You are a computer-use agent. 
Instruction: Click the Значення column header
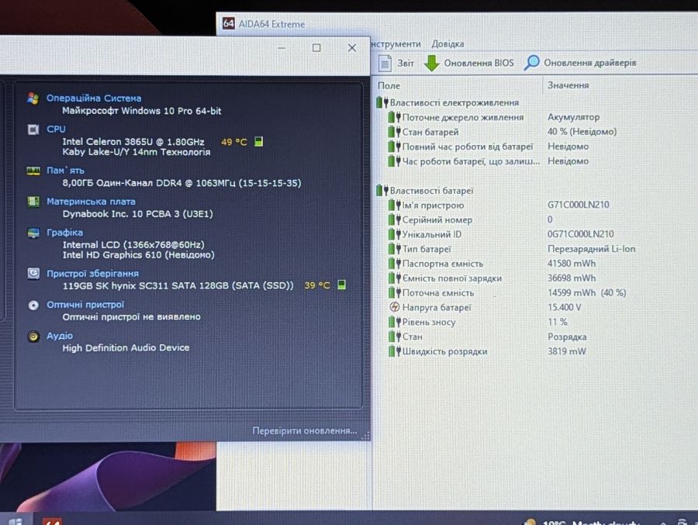(x=568, y=85)
